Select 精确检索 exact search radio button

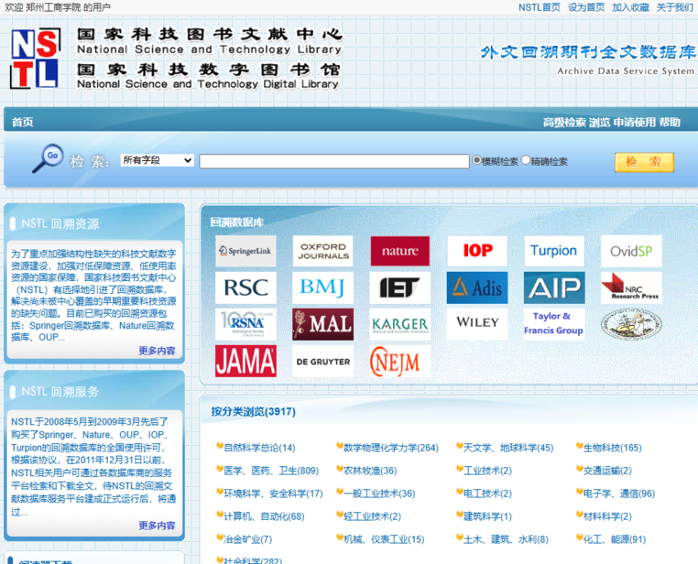point(526,160)
